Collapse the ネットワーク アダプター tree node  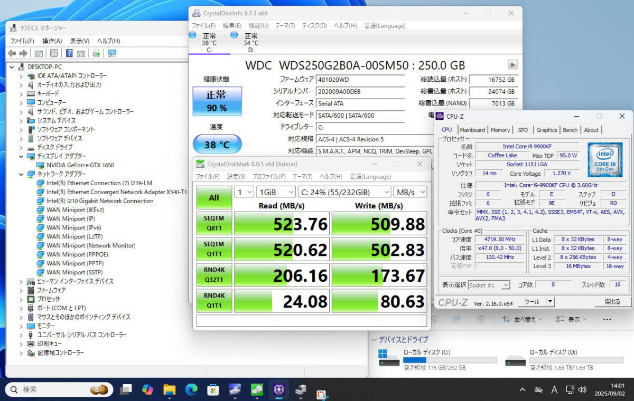[21, 174]
